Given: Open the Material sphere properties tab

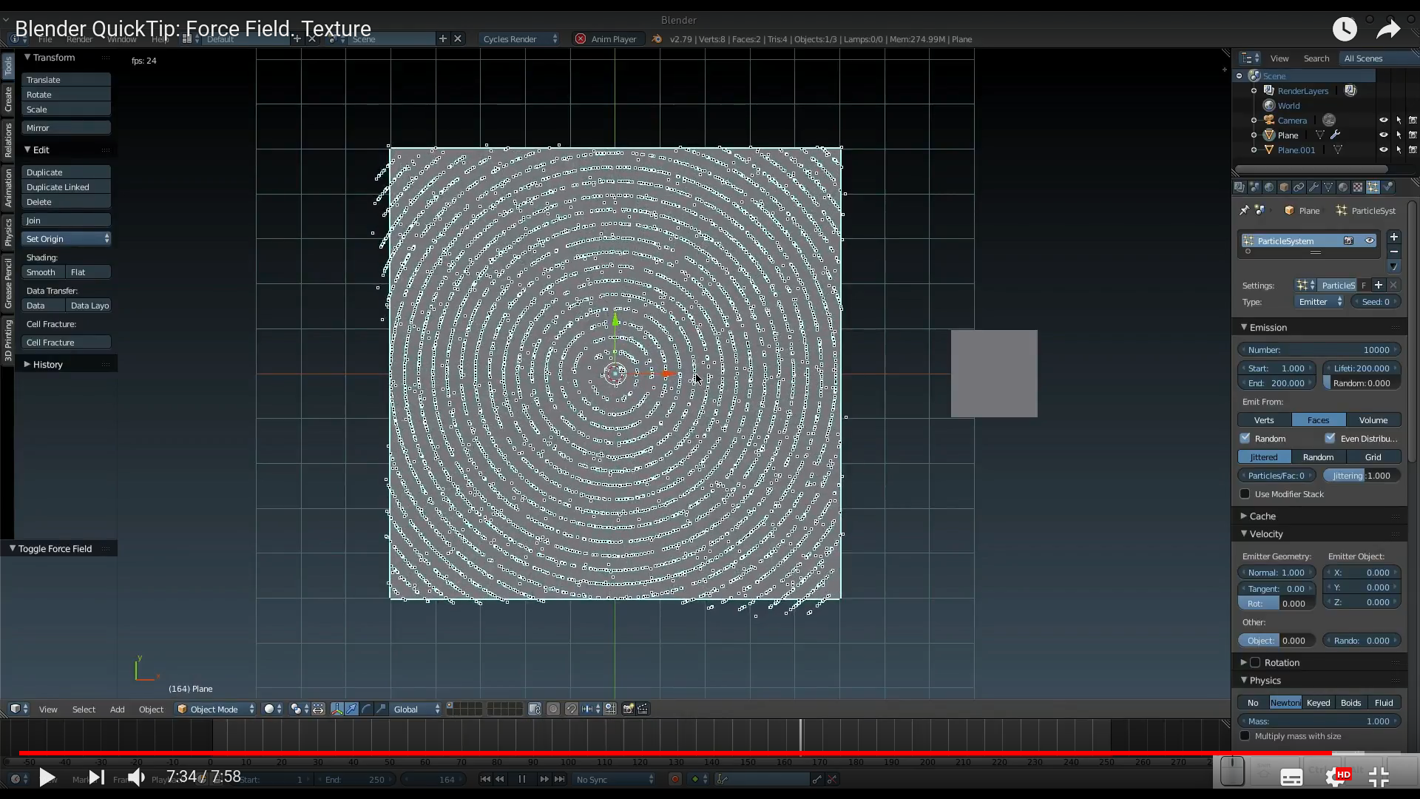Looking at the screenshot, I should (1343, 187).
